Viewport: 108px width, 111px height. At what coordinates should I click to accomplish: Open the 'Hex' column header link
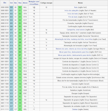click(x=20, y=3)
